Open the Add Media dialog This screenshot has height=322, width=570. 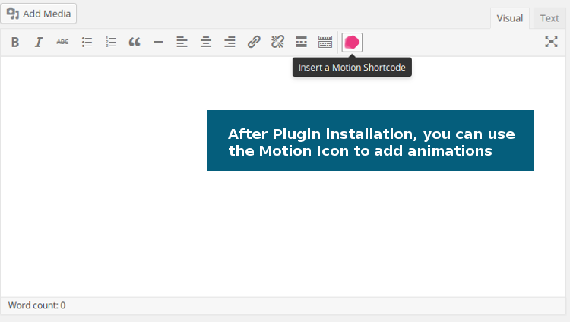(39, 14)
